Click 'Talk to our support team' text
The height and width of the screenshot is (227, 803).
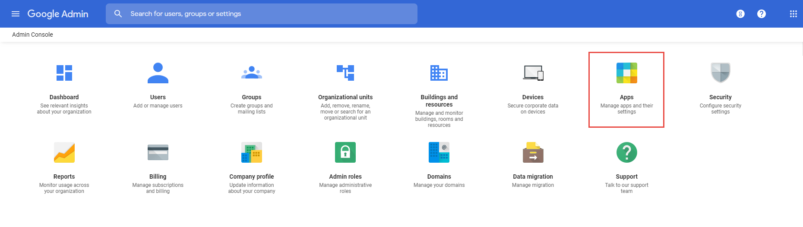coord(627,188)
